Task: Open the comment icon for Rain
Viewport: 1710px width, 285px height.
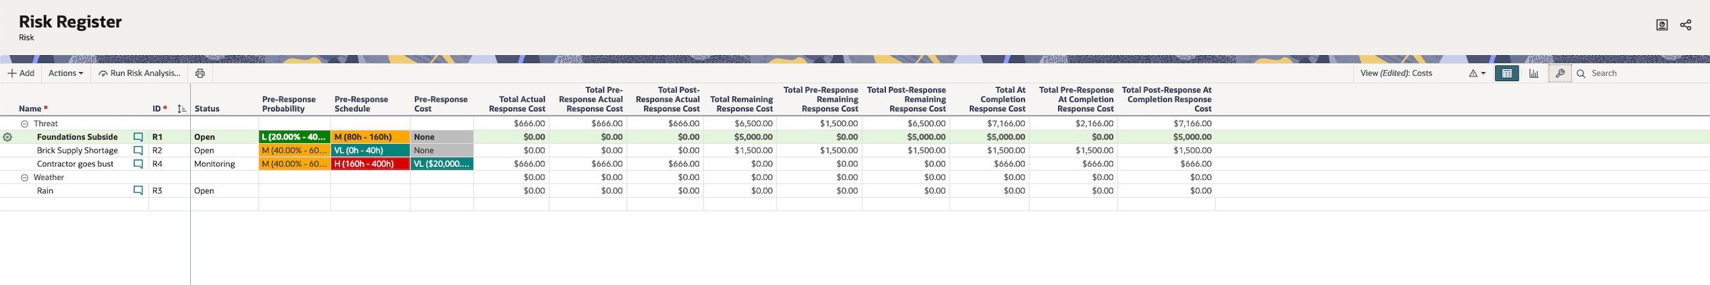Action: 138,191
